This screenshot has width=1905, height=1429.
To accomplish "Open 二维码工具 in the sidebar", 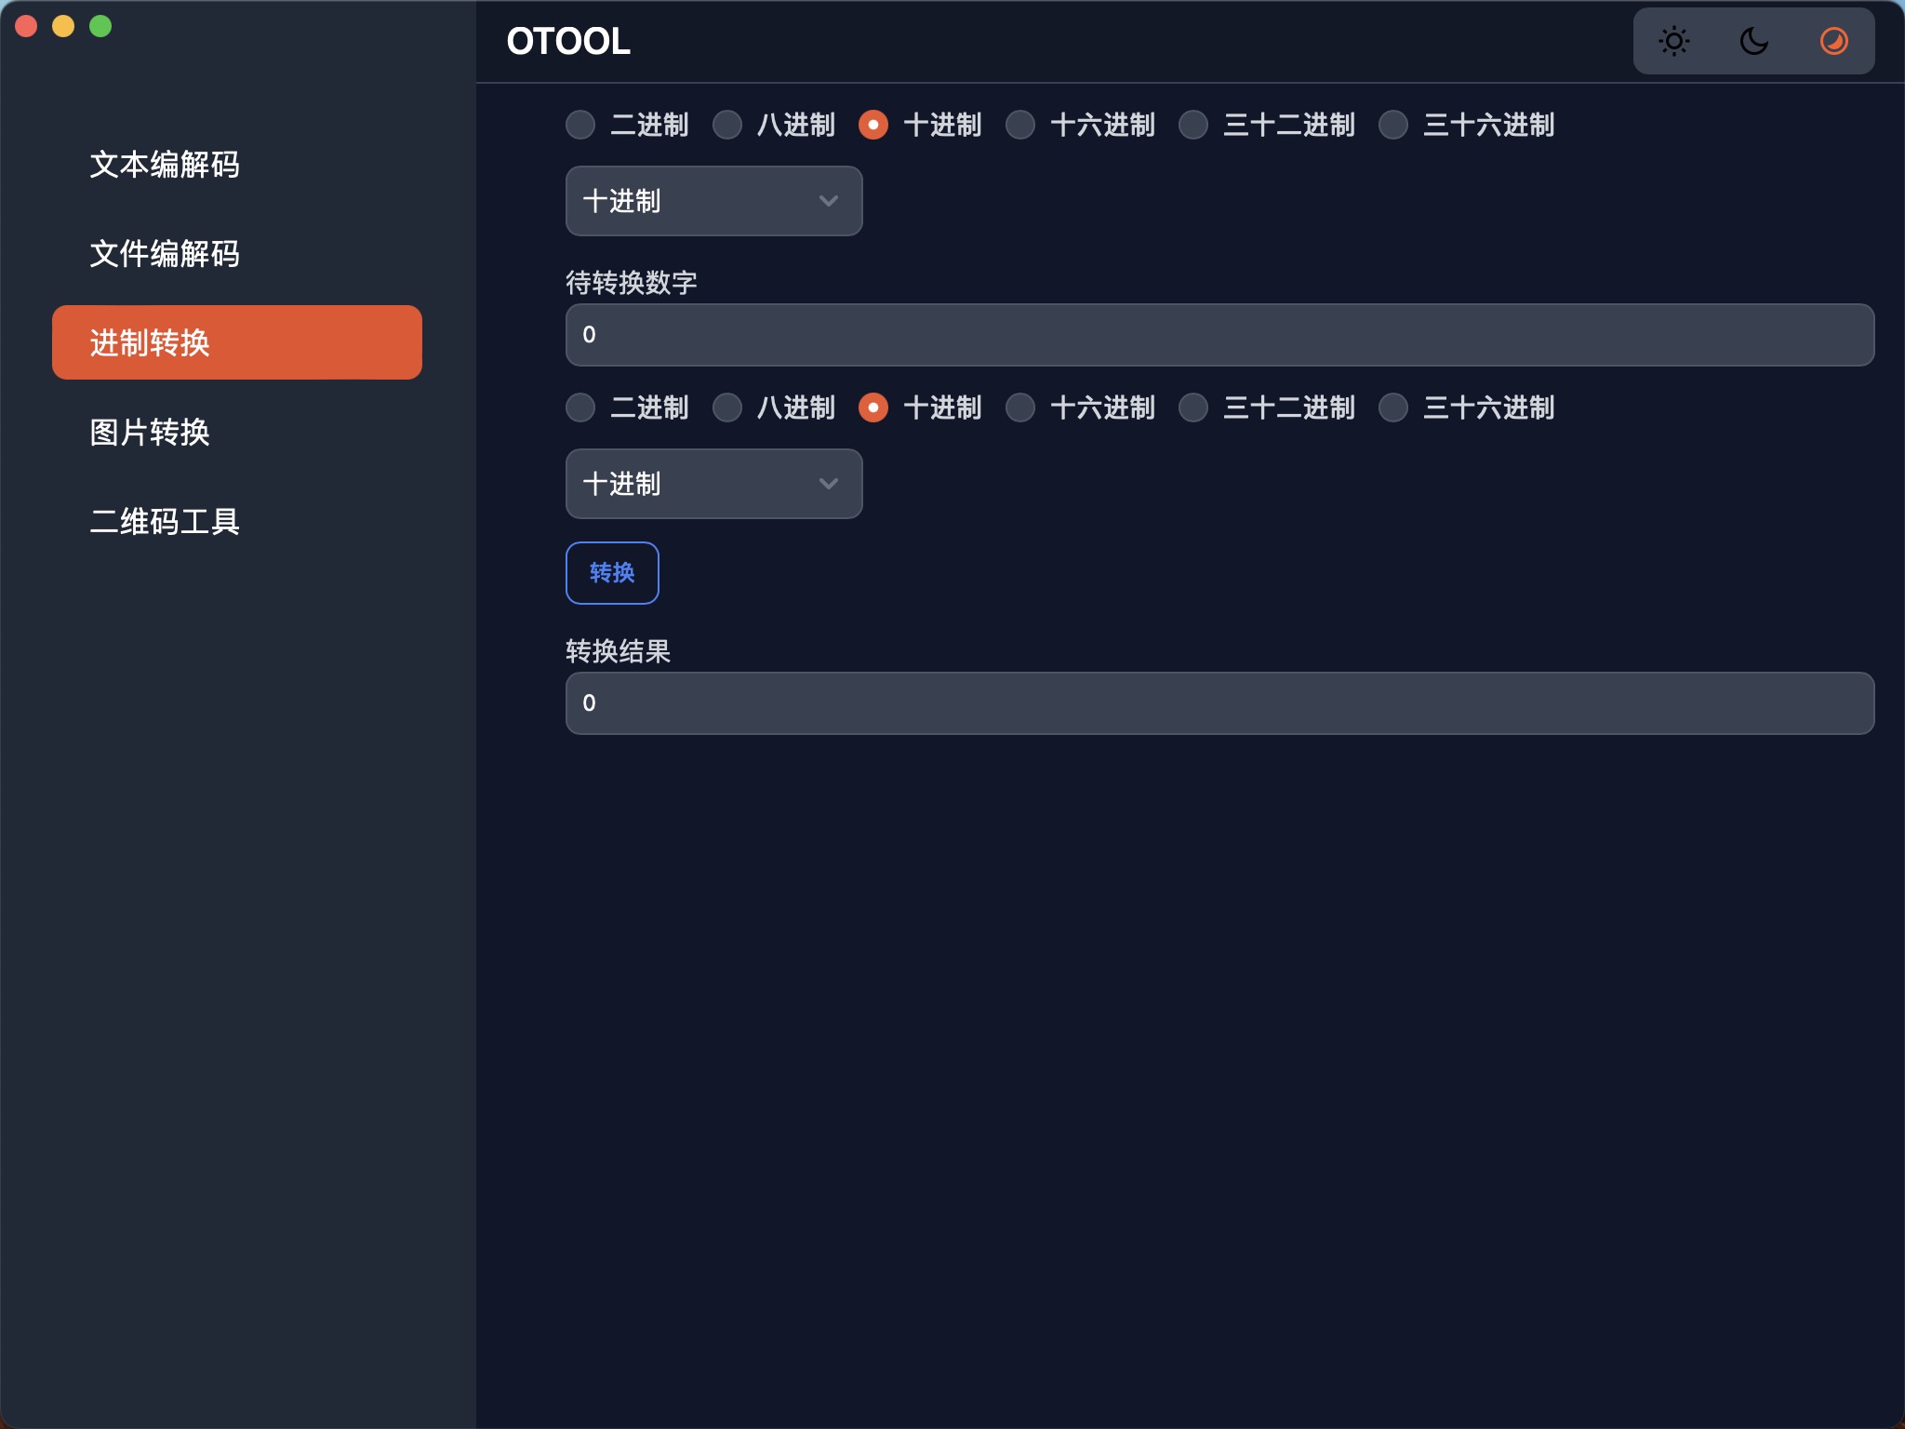I will pyautogui.click(x=165, y=521).
